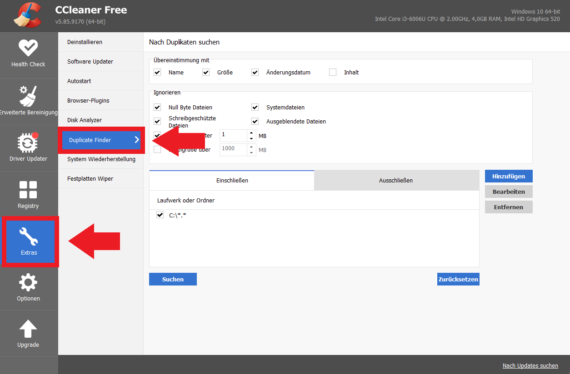Decrease the minimum file size value

coord(252,138)
